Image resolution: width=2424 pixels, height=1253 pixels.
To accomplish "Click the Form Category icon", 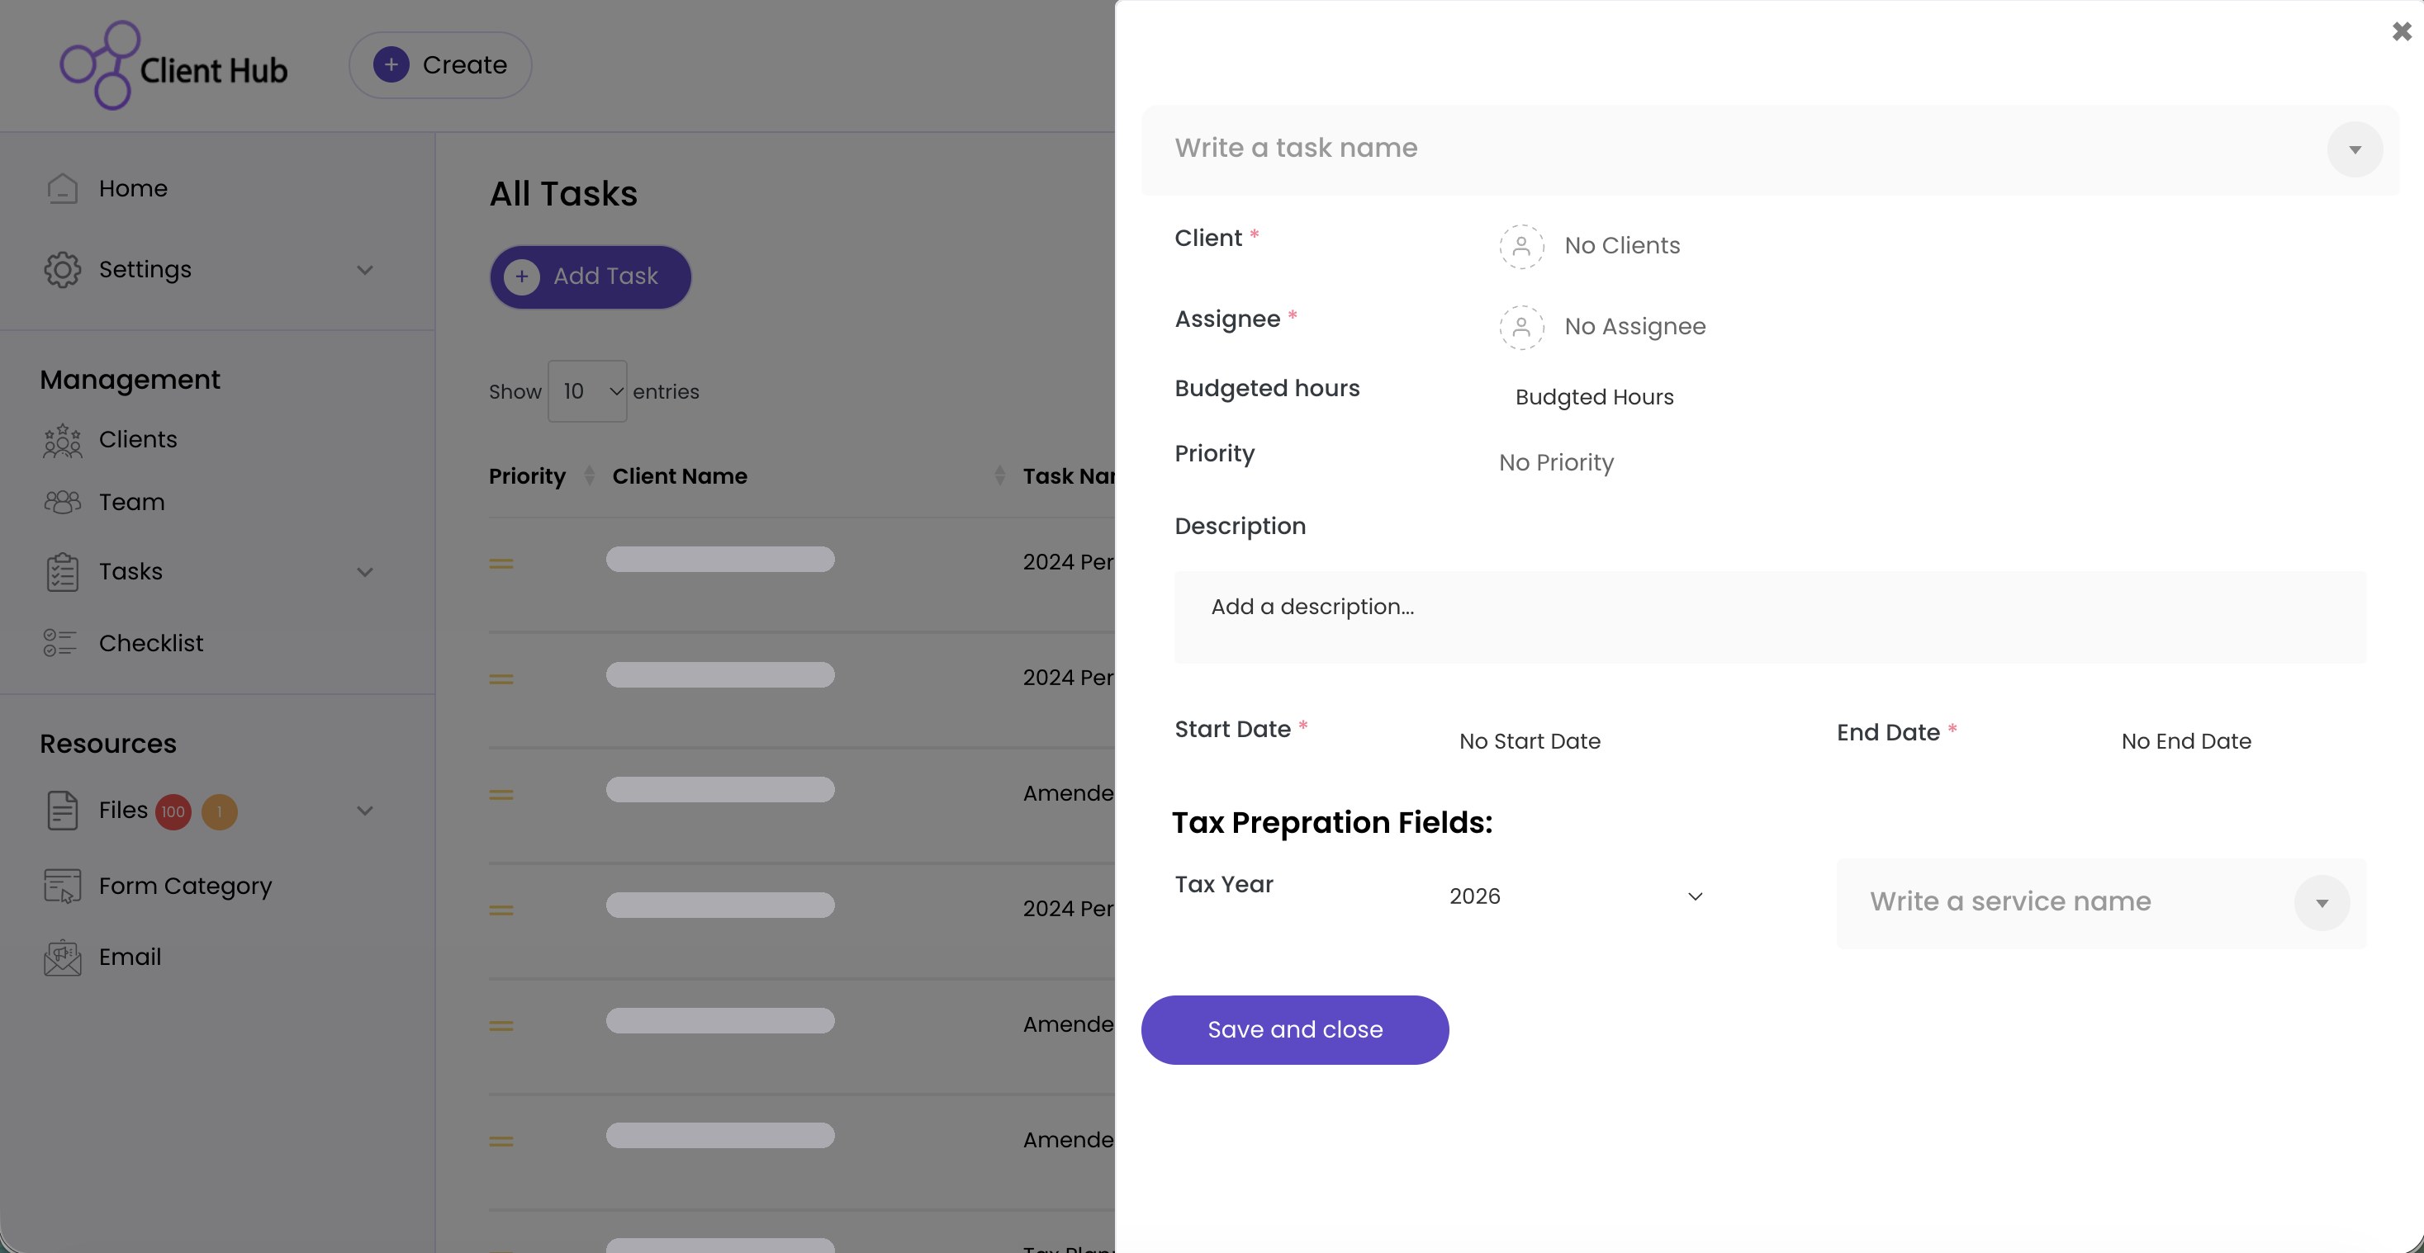I will [x=62, y=887].
